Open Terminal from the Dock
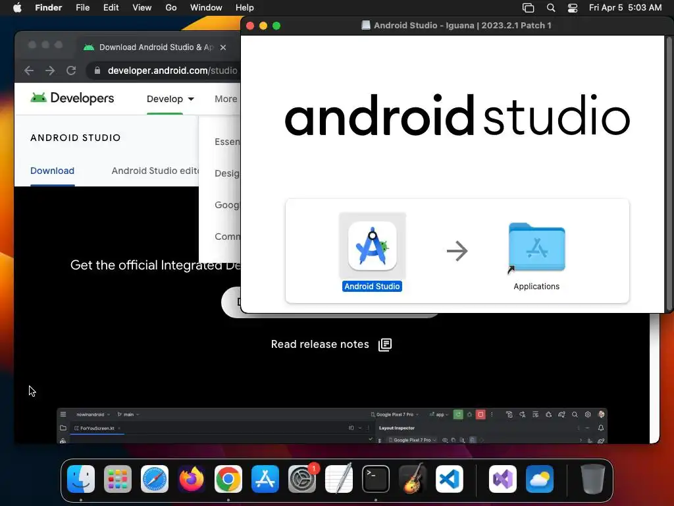Screen dimensions: 674x506 [376, 479]
